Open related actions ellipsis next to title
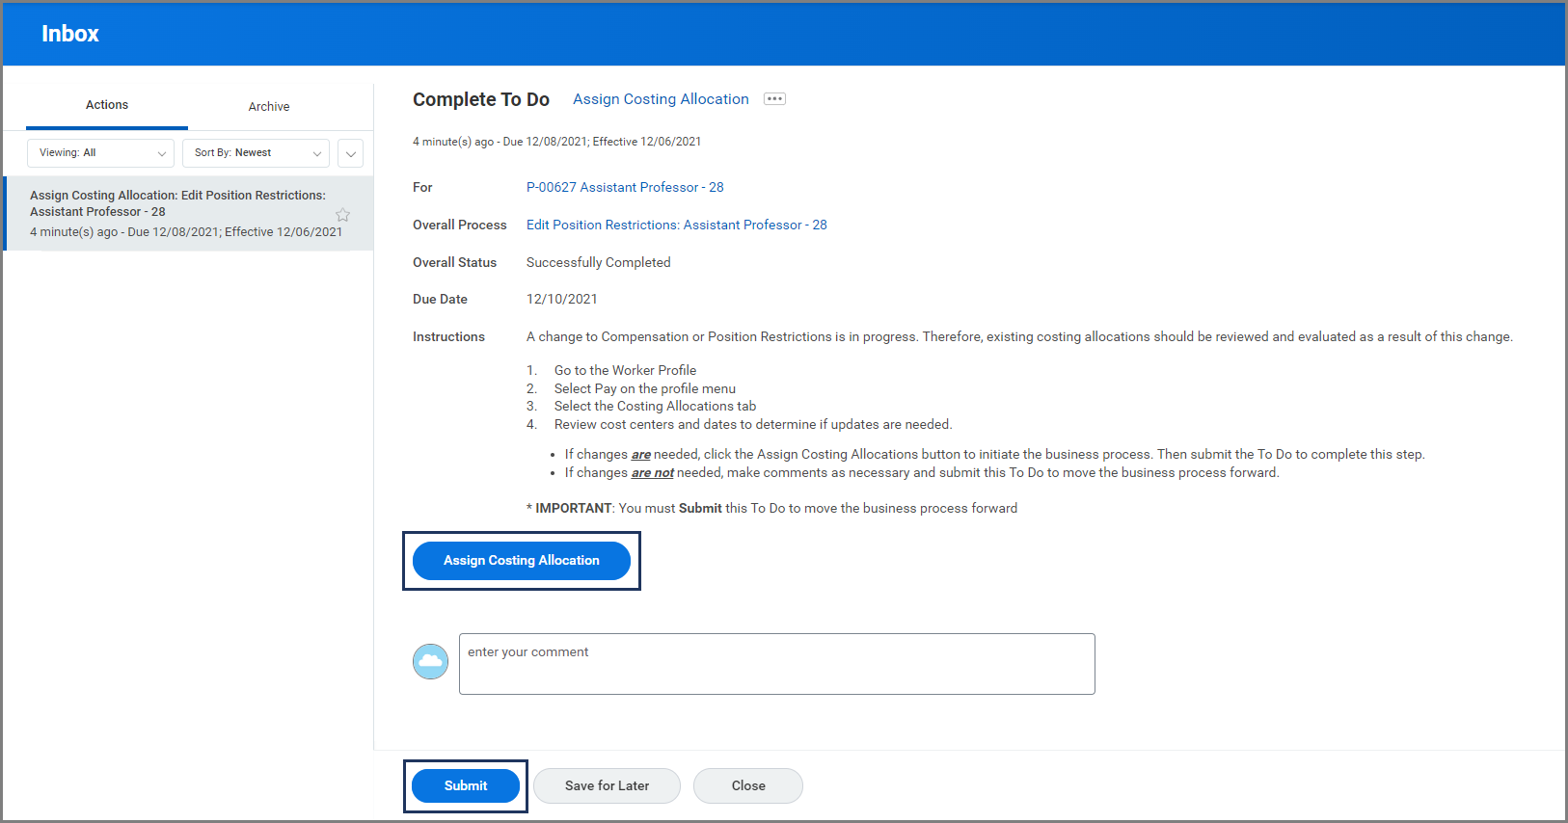 tap(774, 99)
